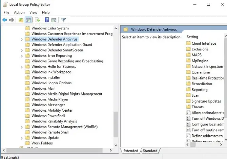Click the Exclusions folder icon
Image resolution: width=227 pixels, height=159 pixels.
point(188,49)
